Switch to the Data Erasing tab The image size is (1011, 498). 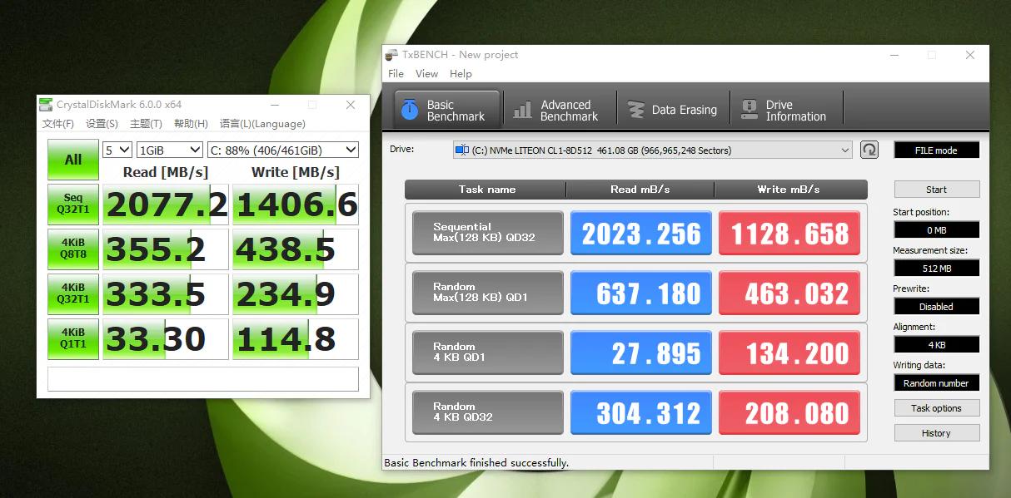tap(673, 110)
